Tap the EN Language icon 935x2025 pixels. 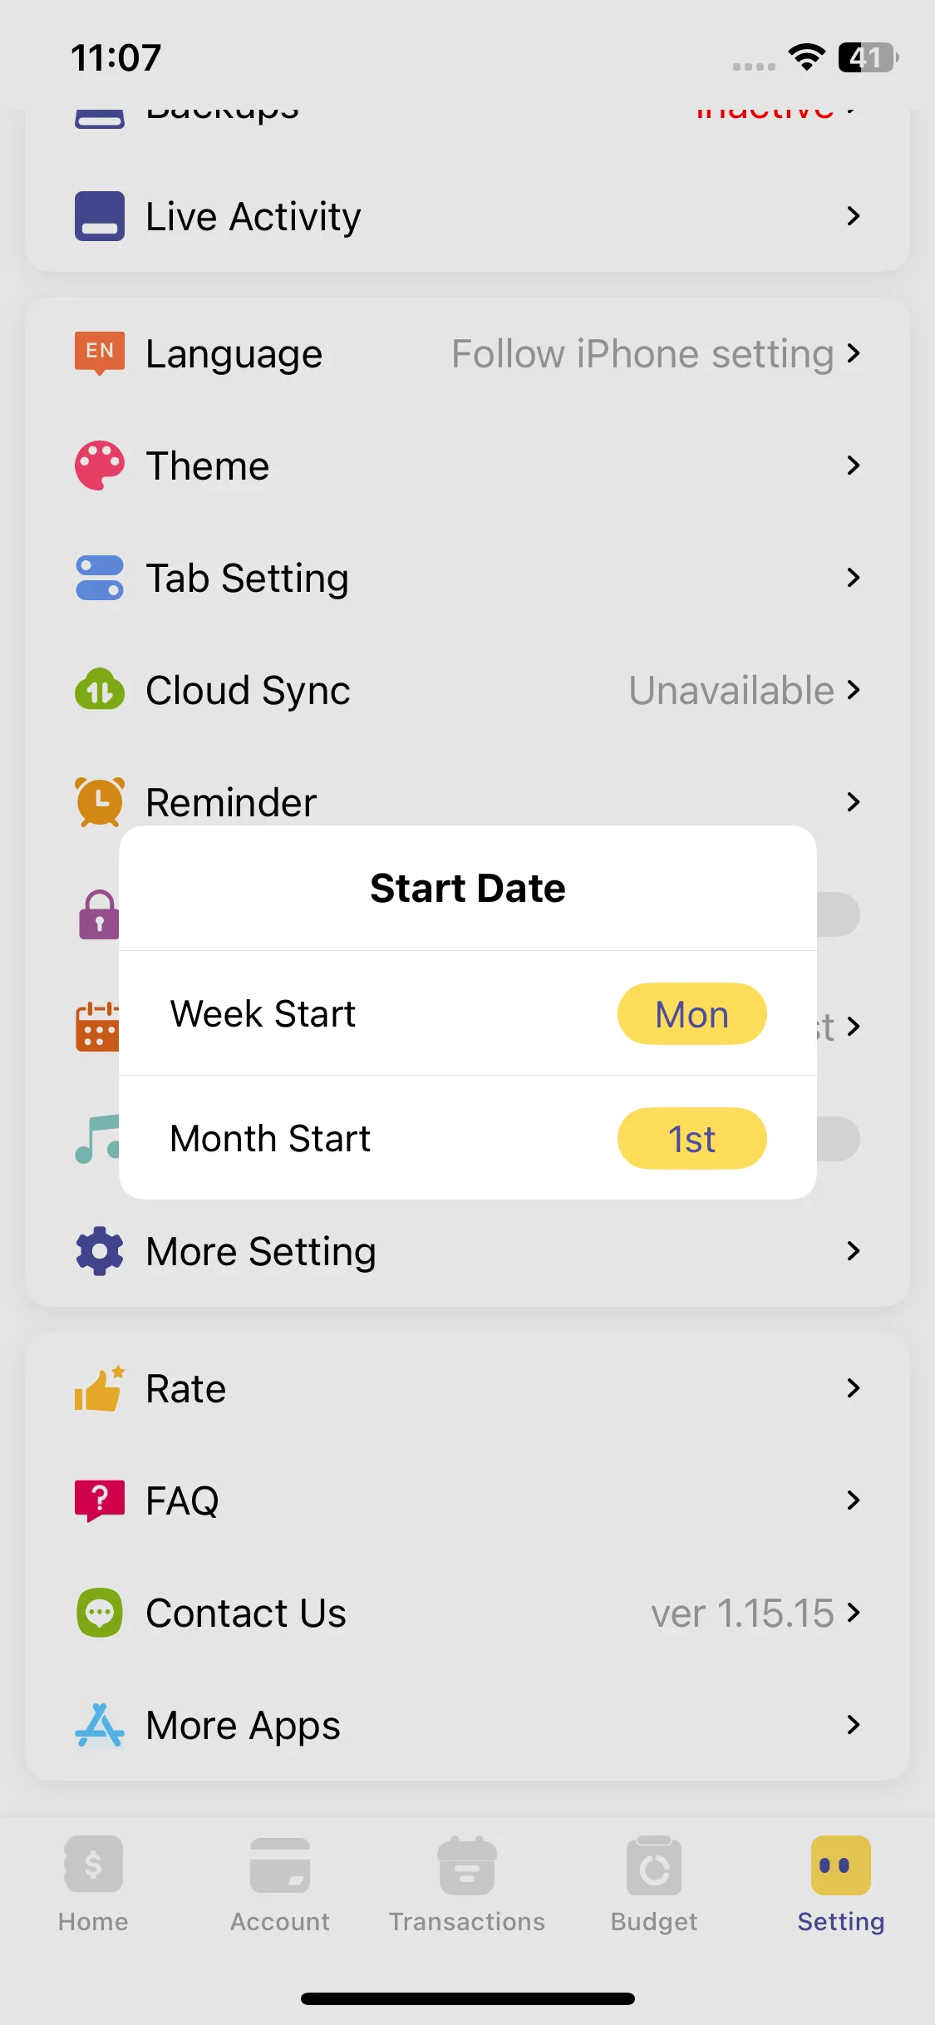tap(100, 353)
